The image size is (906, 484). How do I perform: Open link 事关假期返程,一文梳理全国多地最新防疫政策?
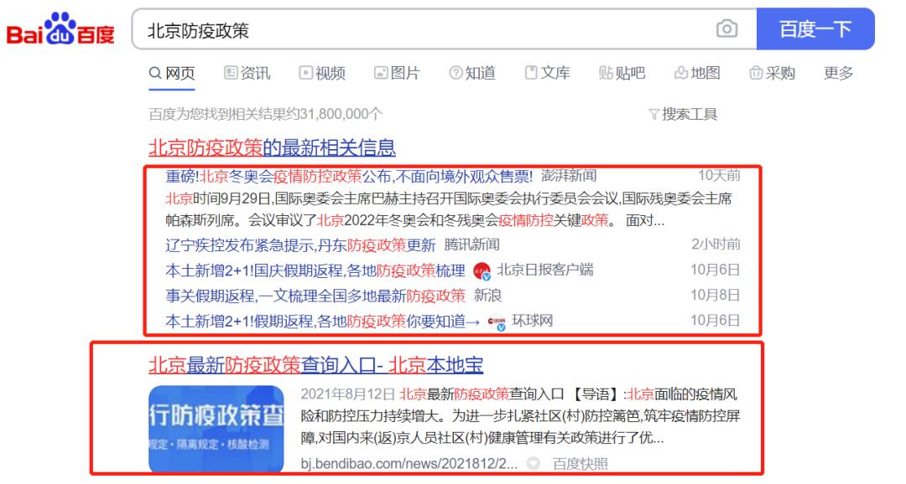coord(315,296)
